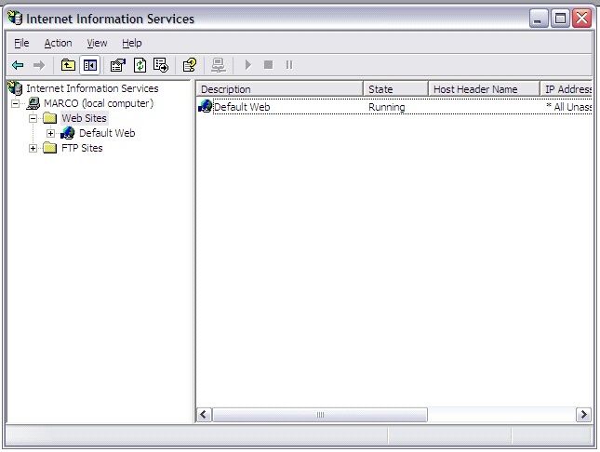
Task: Click the horizontal scrollbar thumb
Action: [320, 415]
